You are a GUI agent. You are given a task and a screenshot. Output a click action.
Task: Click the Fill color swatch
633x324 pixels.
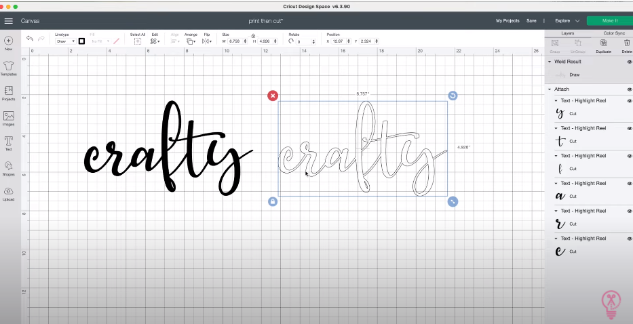[116, 41]
